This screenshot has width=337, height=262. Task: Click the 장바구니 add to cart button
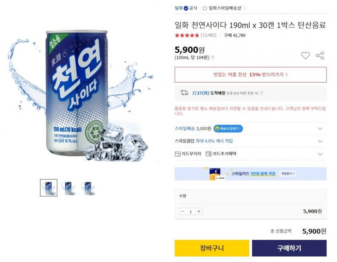tap(212, 248)
